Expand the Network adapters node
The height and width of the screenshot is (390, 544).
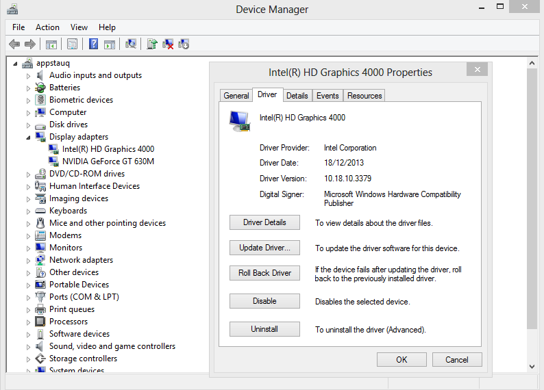coord(29,261)
